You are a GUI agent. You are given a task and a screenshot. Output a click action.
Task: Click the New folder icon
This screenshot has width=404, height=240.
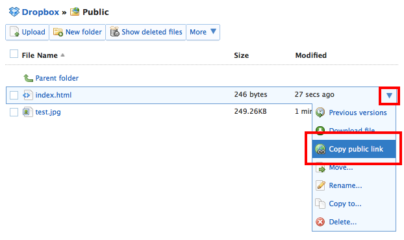[x=58, y=32]
